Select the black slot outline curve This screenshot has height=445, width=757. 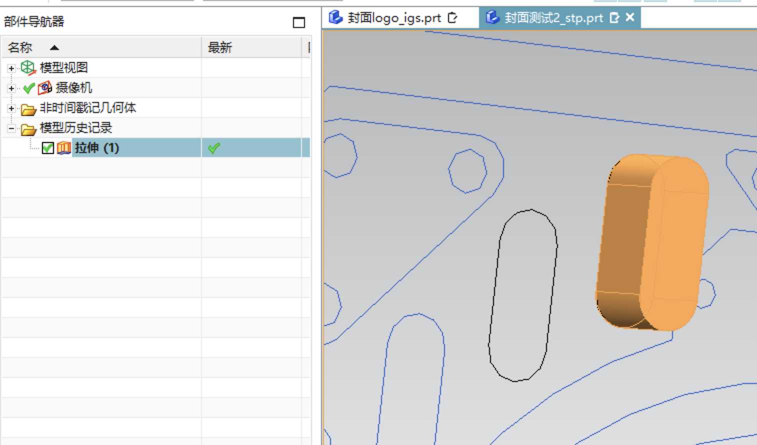coord(523,295)
